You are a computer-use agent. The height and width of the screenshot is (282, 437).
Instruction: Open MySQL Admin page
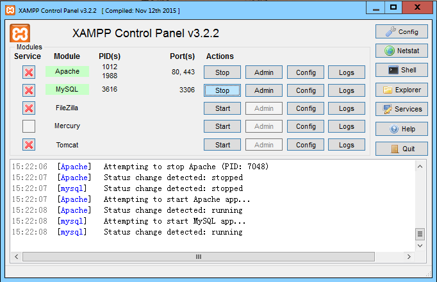263,90
